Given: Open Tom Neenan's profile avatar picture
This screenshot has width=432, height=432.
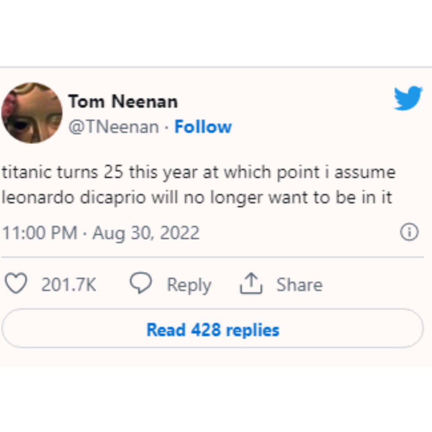Looking at the screenshot, I should pyautogui.click(x=32, y=113).
